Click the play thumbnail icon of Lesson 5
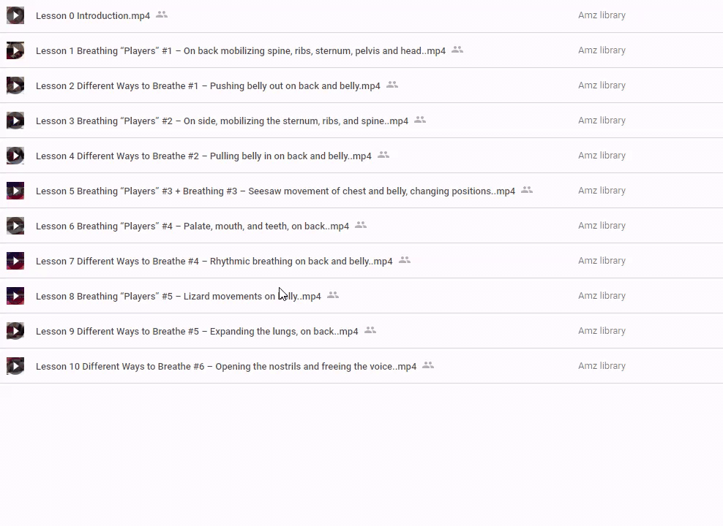The height and width of the screenshot is (526, 723). click(15, 191)
